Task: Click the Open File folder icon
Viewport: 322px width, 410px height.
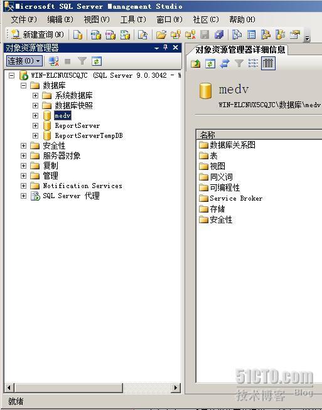Action: [x=161, y=34]
